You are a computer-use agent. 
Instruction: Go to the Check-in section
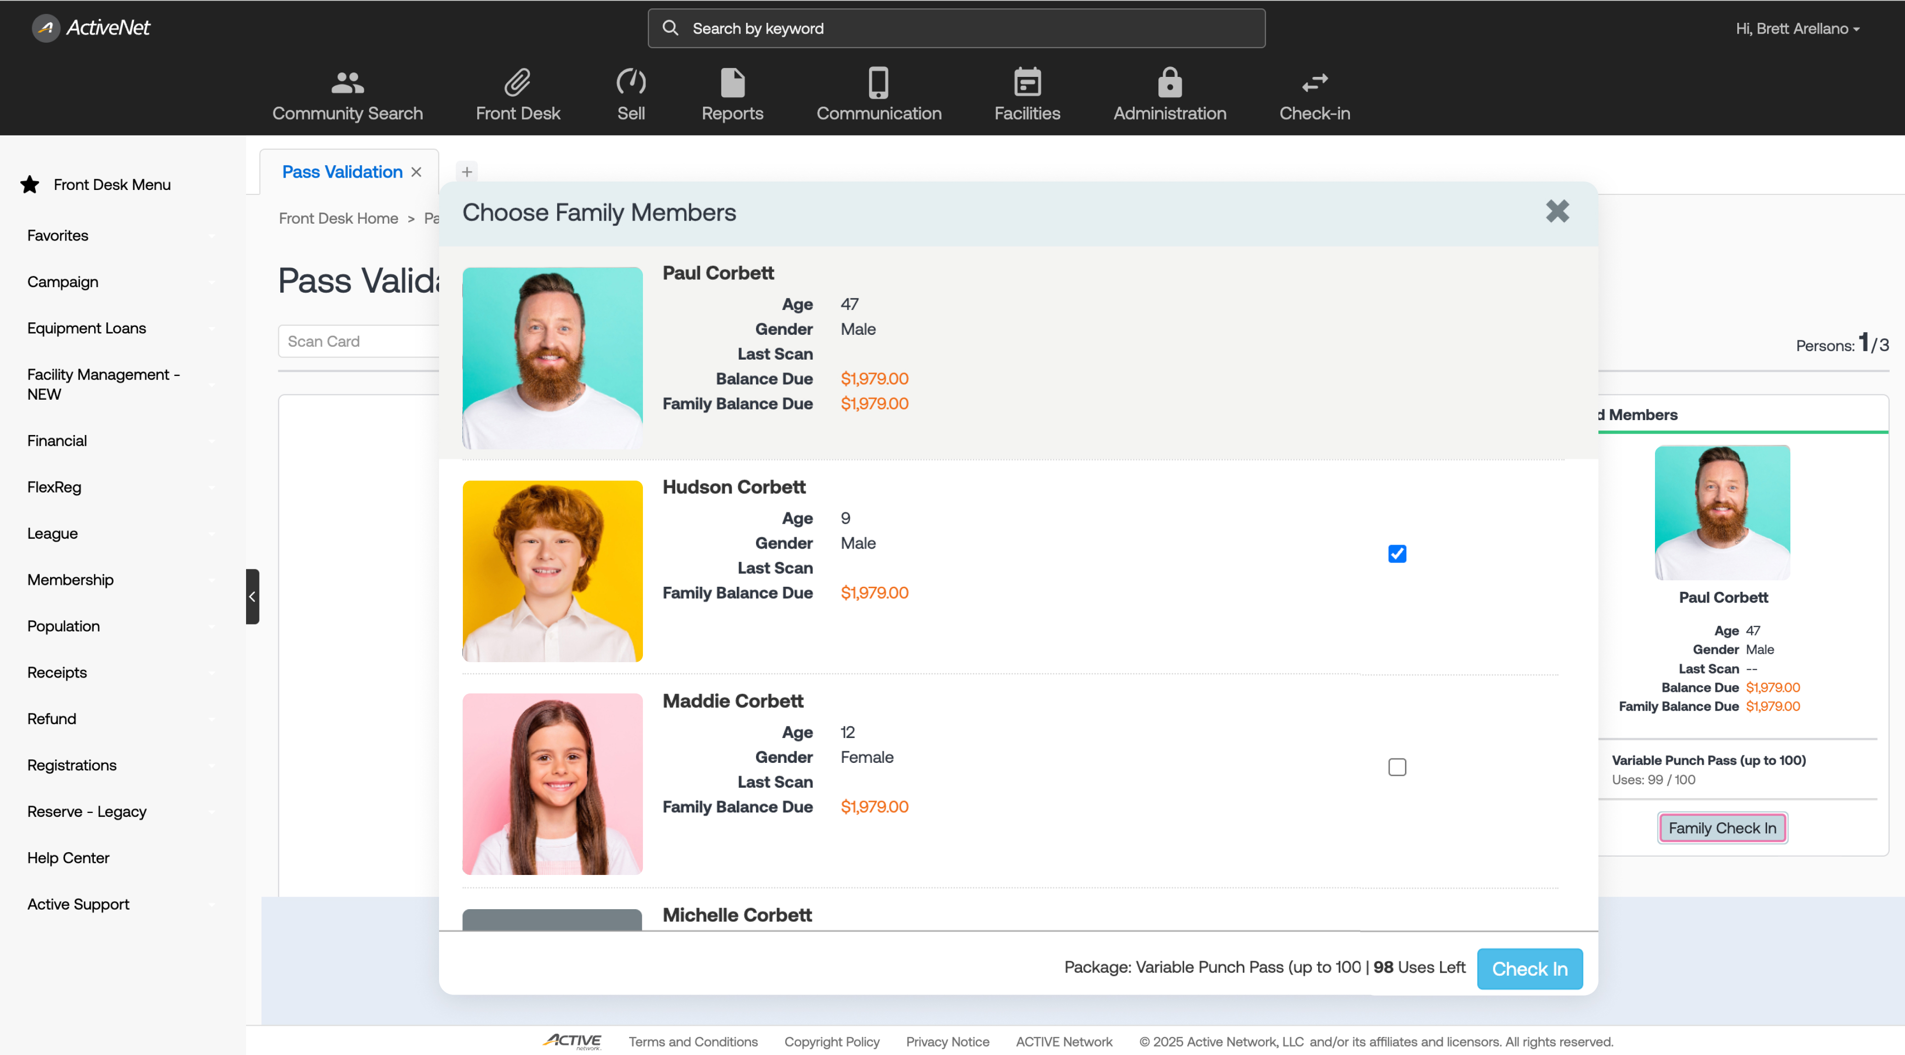pos(1315,94)
